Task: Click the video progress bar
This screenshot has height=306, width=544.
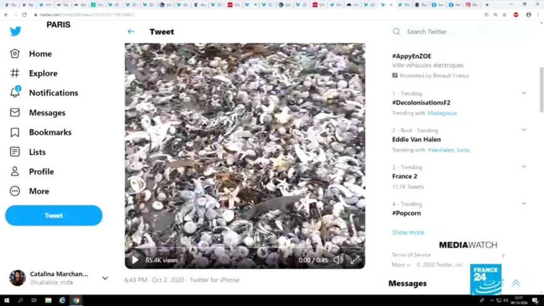Action: (x=244, y=249)
